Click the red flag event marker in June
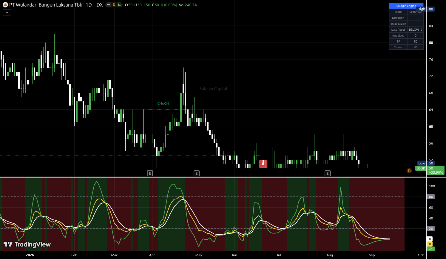This screenshot has height=259, width=446. tap(263, 164)
